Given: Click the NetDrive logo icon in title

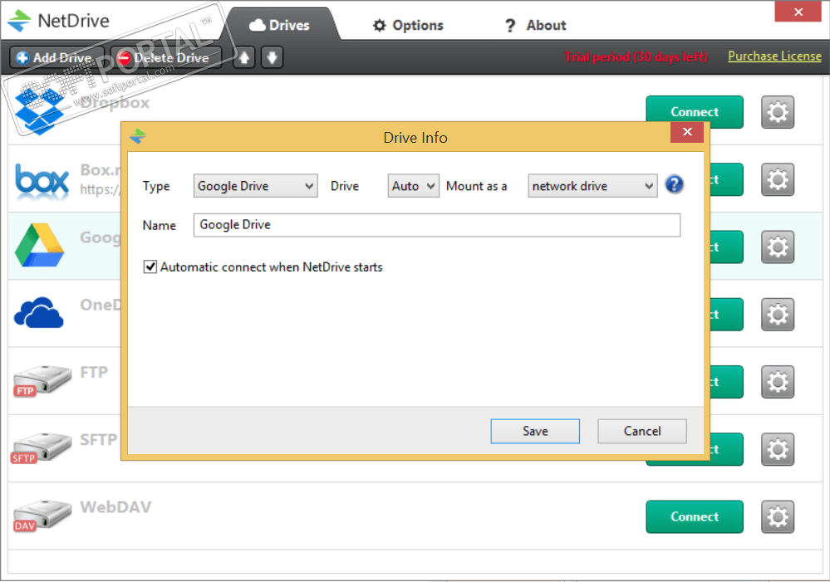Looking at the screenshot, I should point(20,21).
